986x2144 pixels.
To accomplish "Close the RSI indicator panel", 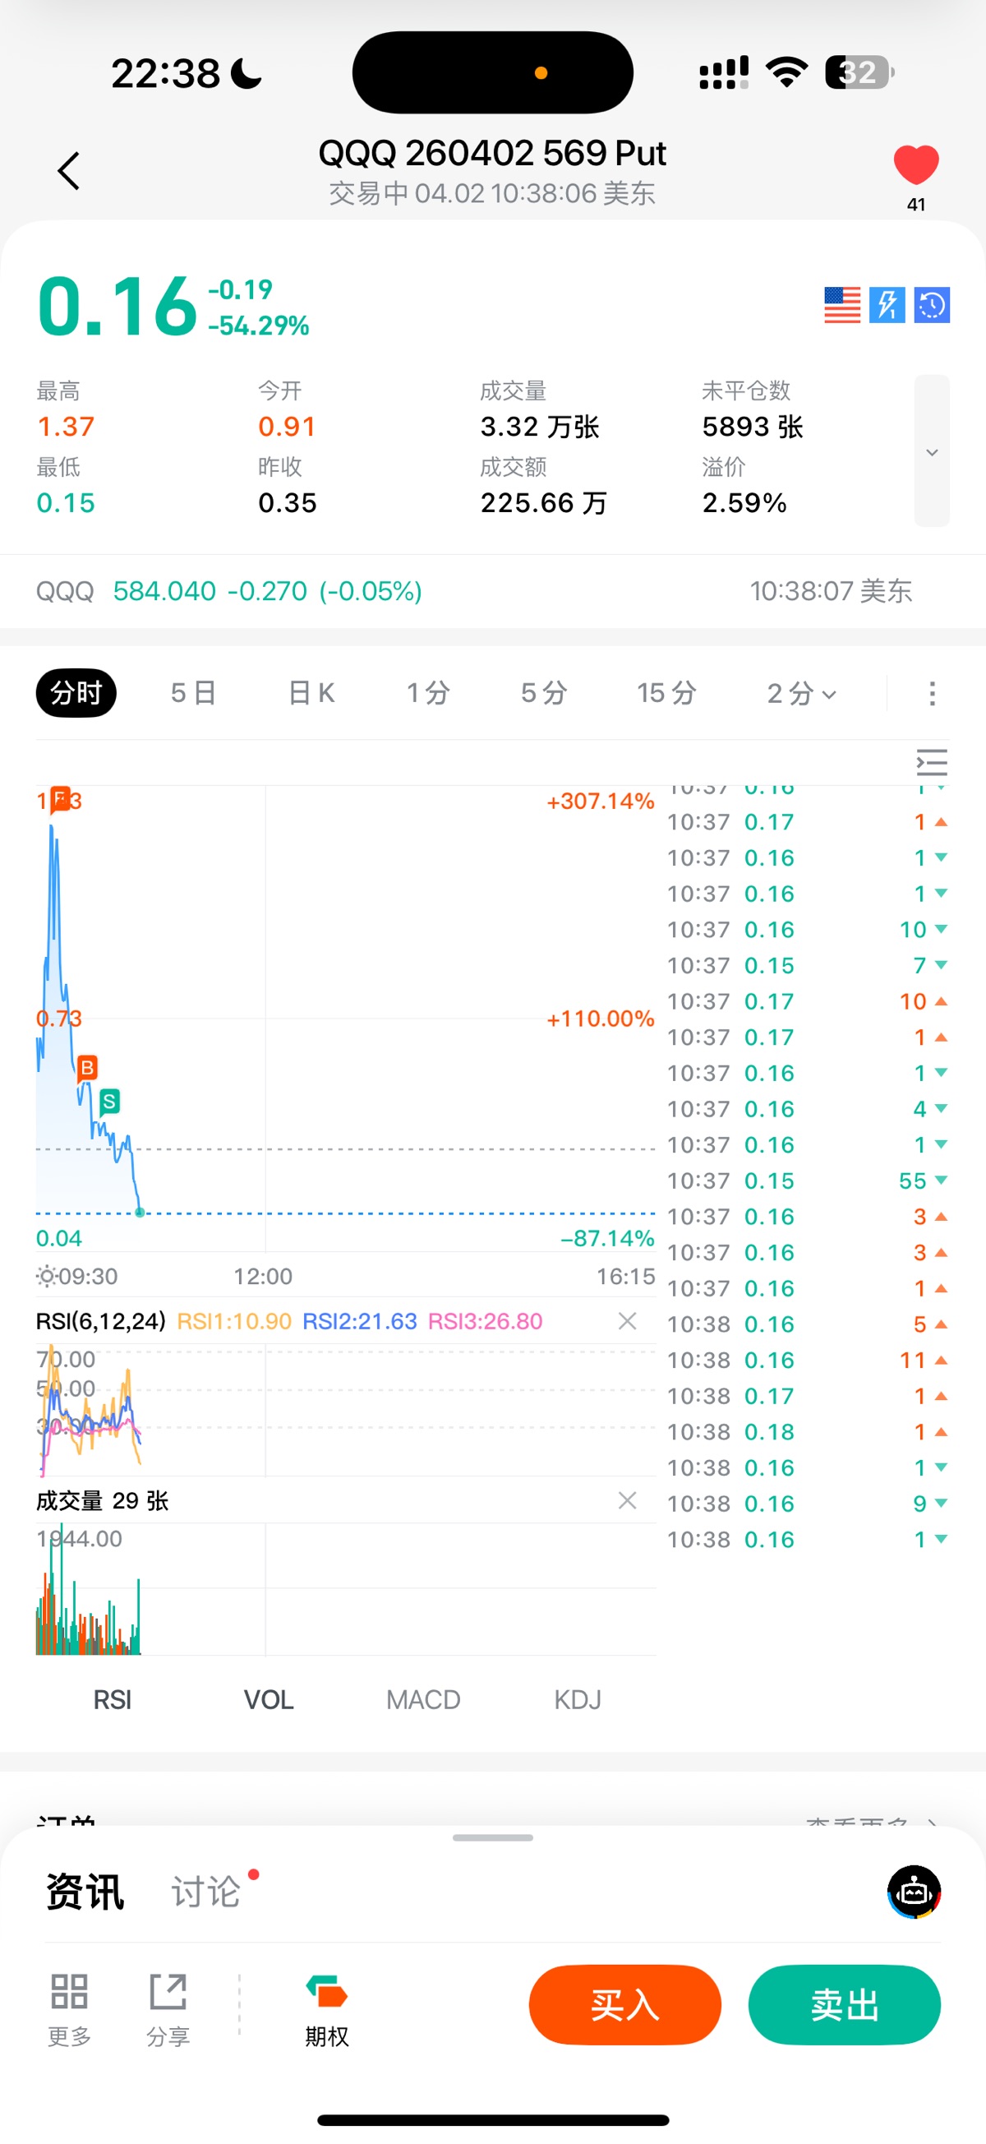I will click(628, 1321).
